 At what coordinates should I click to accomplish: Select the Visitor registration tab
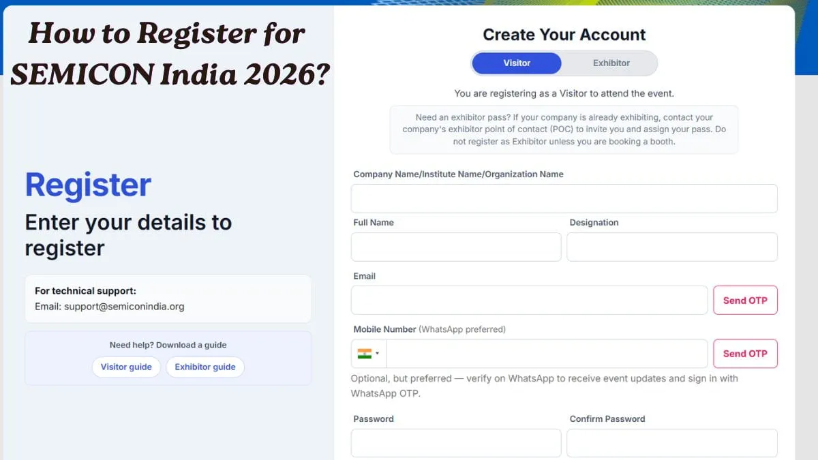(x=517, y=63)
